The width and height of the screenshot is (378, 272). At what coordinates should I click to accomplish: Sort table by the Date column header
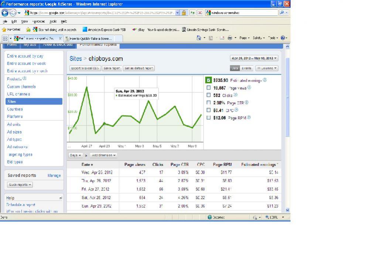point(87,165)
